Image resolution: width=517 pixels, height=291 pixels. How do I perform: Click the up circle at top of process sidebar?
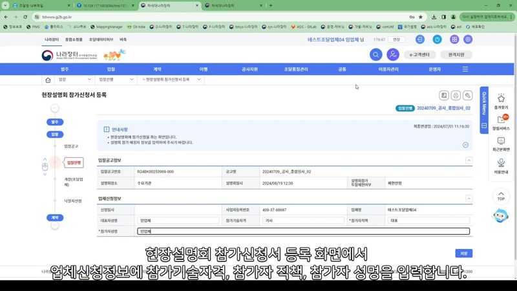coord(55,108)
